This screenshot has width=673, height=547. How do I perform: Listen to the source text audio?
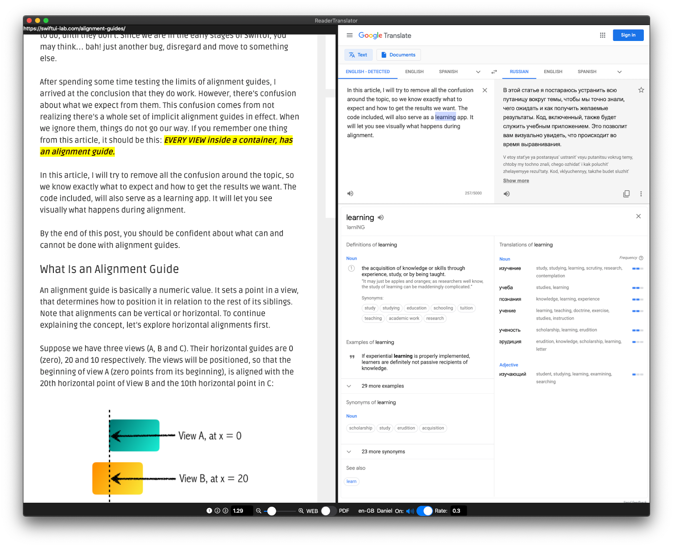click(x=350, y=193)
